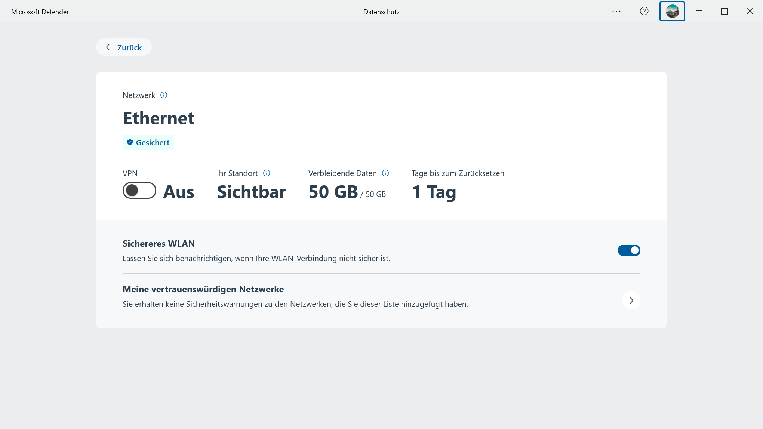Viewport: 763px width, 429px height.
Task: Open help via the question mark icon
Action: click(644, 11)
